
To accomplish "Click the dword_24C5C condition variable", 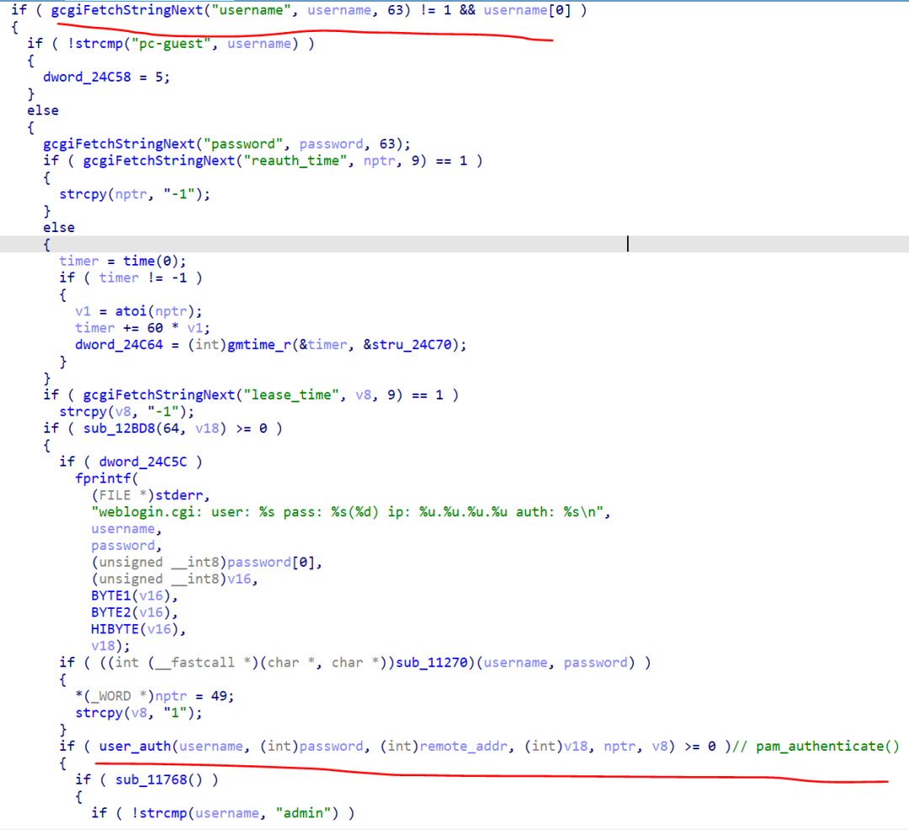I will click(x=142, y=462).
